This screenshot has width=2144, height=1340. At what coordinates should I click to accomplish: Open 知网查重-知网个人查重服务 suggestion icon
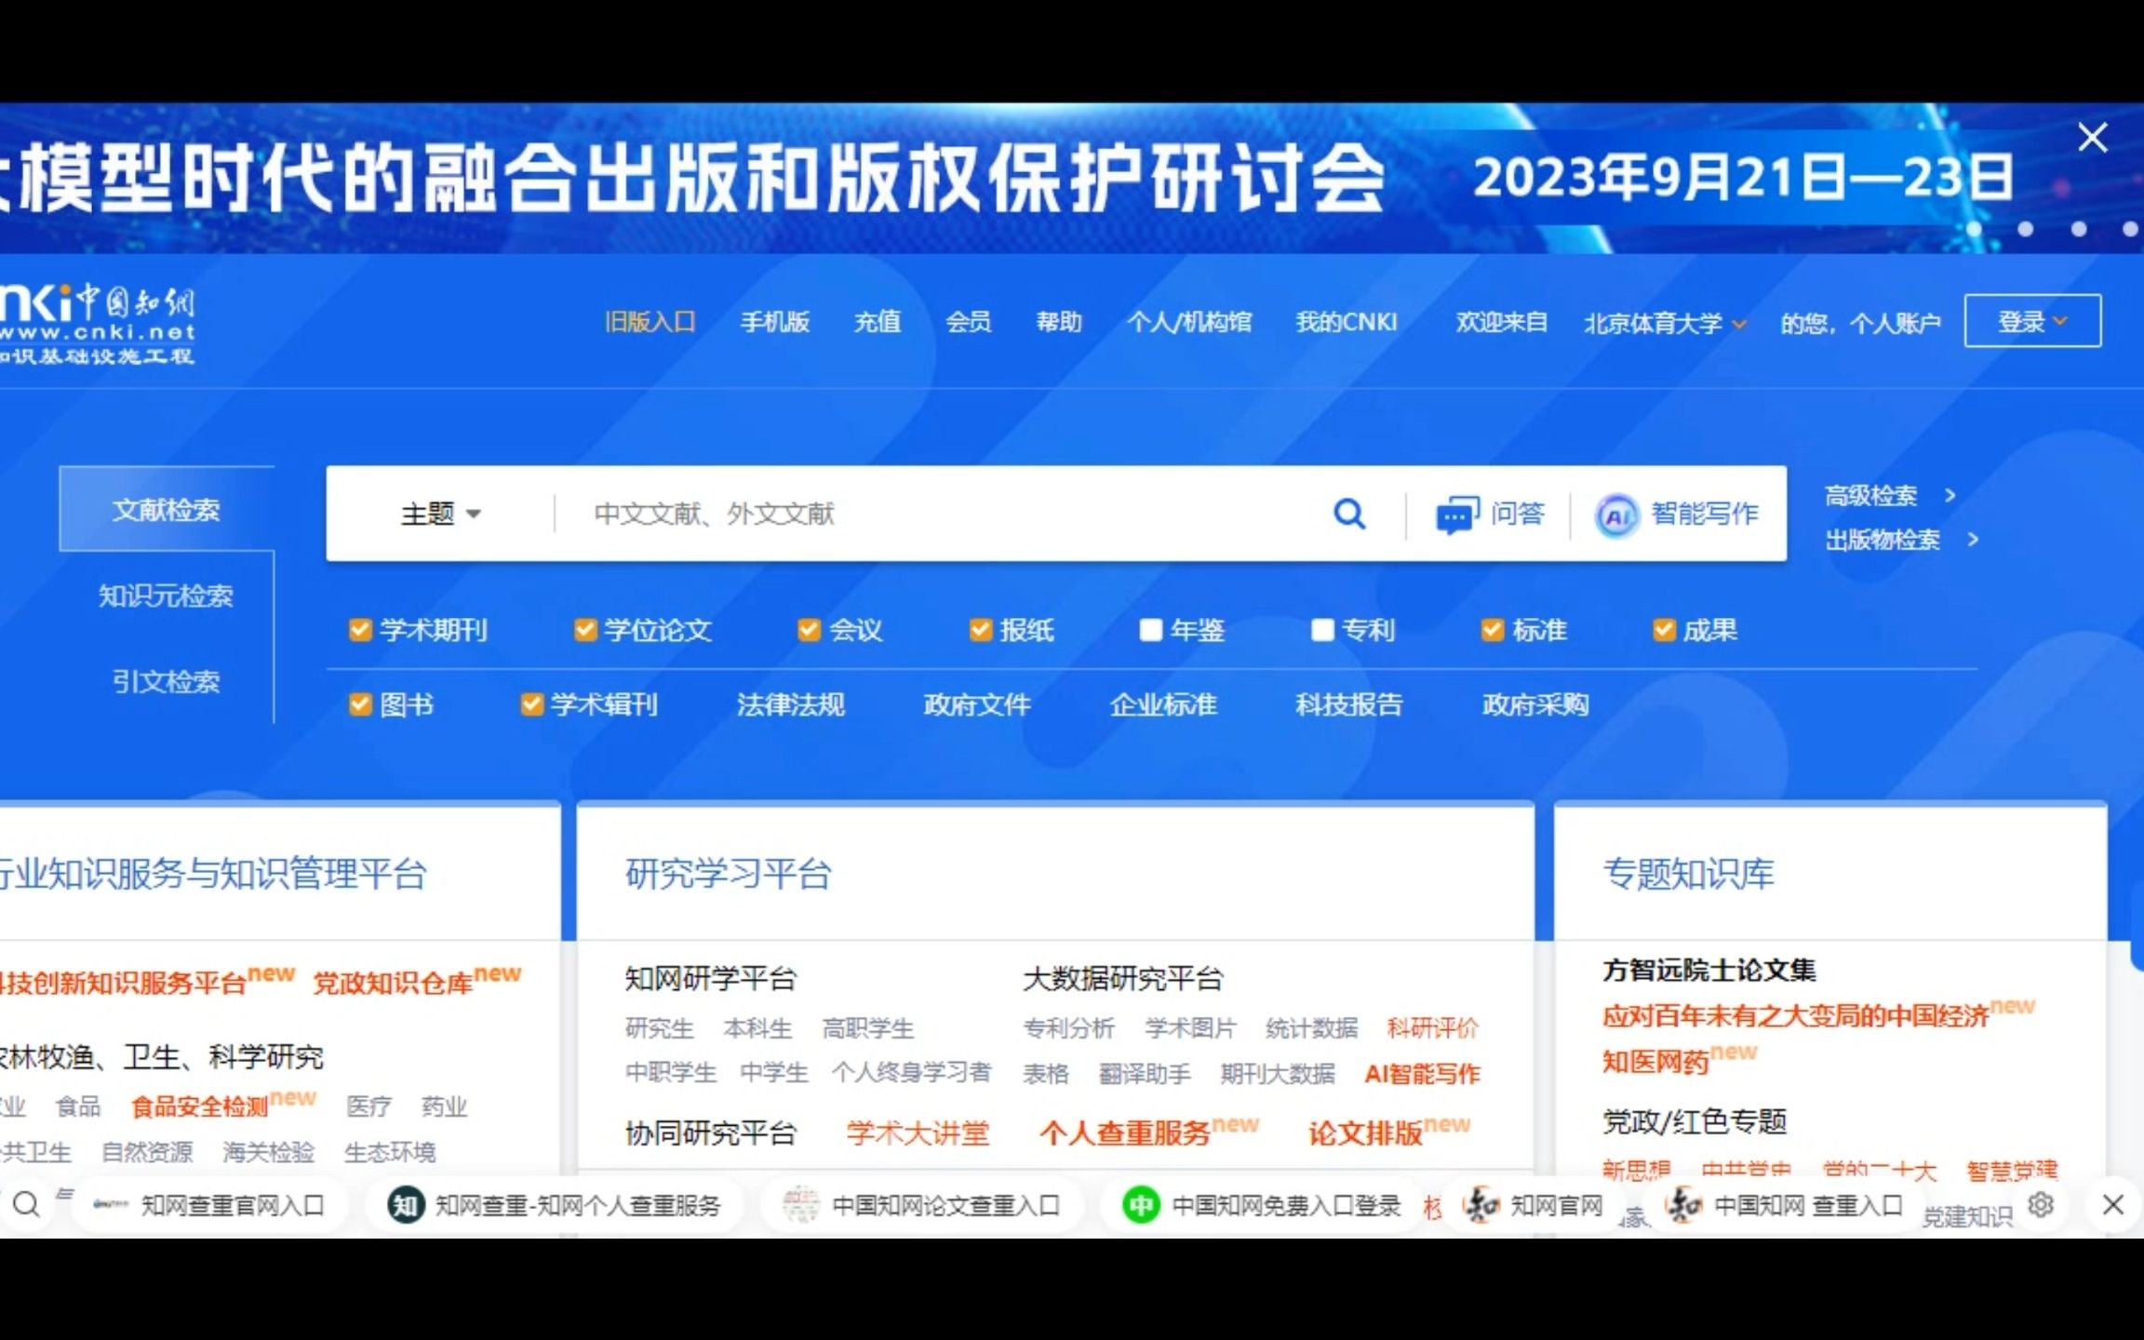point(406,1205)
